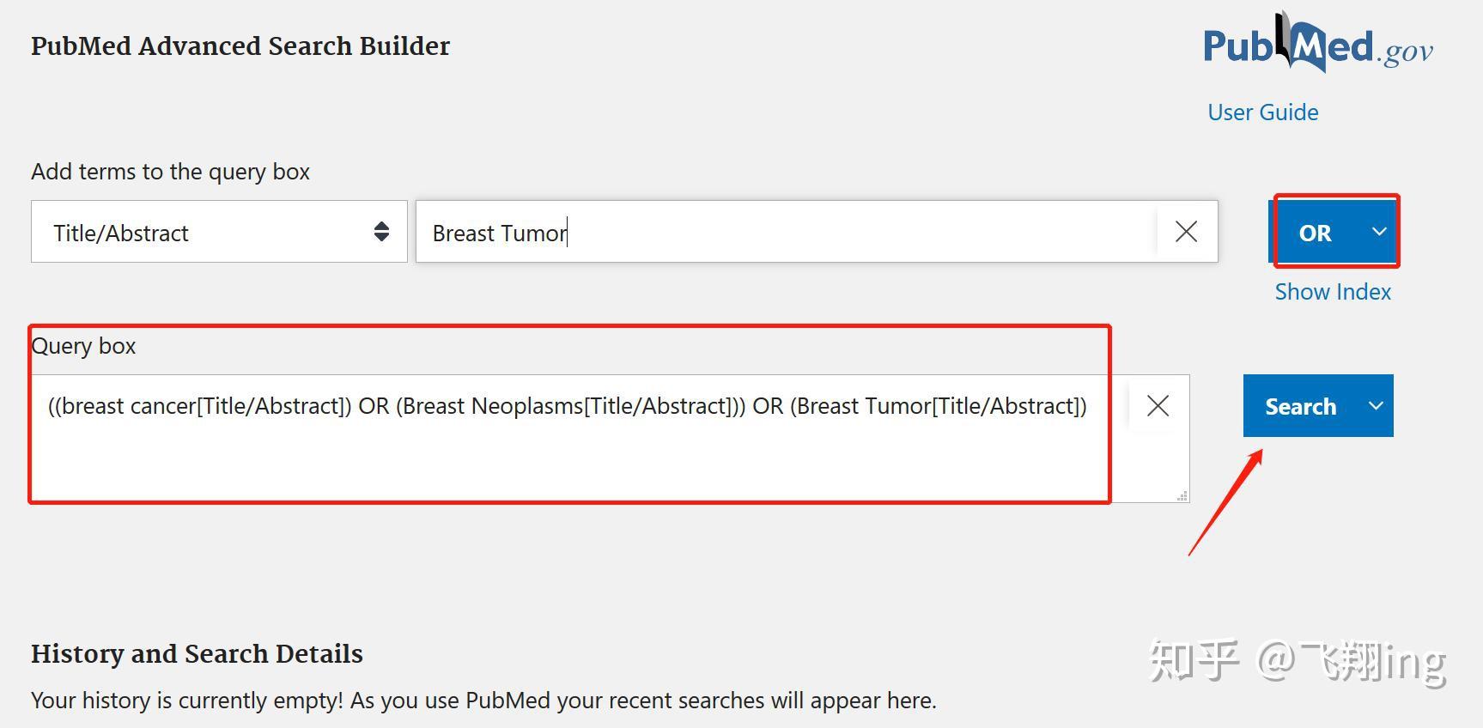
Task: Select the History and Search Details heading
Action: (x=197, y=654)
